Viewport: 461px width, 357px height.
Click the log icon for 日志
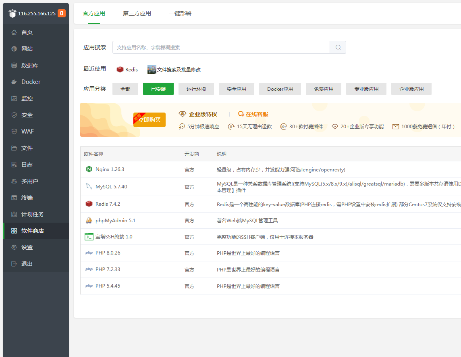click(14, 165)
